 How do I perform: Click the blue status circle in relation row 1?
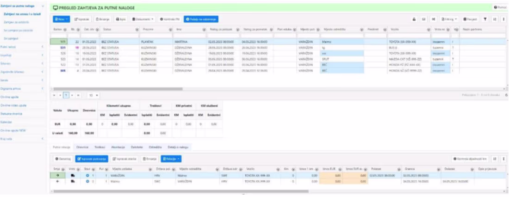87,175
